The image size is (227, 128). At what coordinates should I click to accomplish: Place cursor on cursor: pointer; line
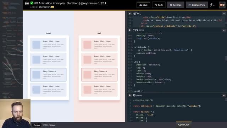pyautogui.click(x=146, y=53)
